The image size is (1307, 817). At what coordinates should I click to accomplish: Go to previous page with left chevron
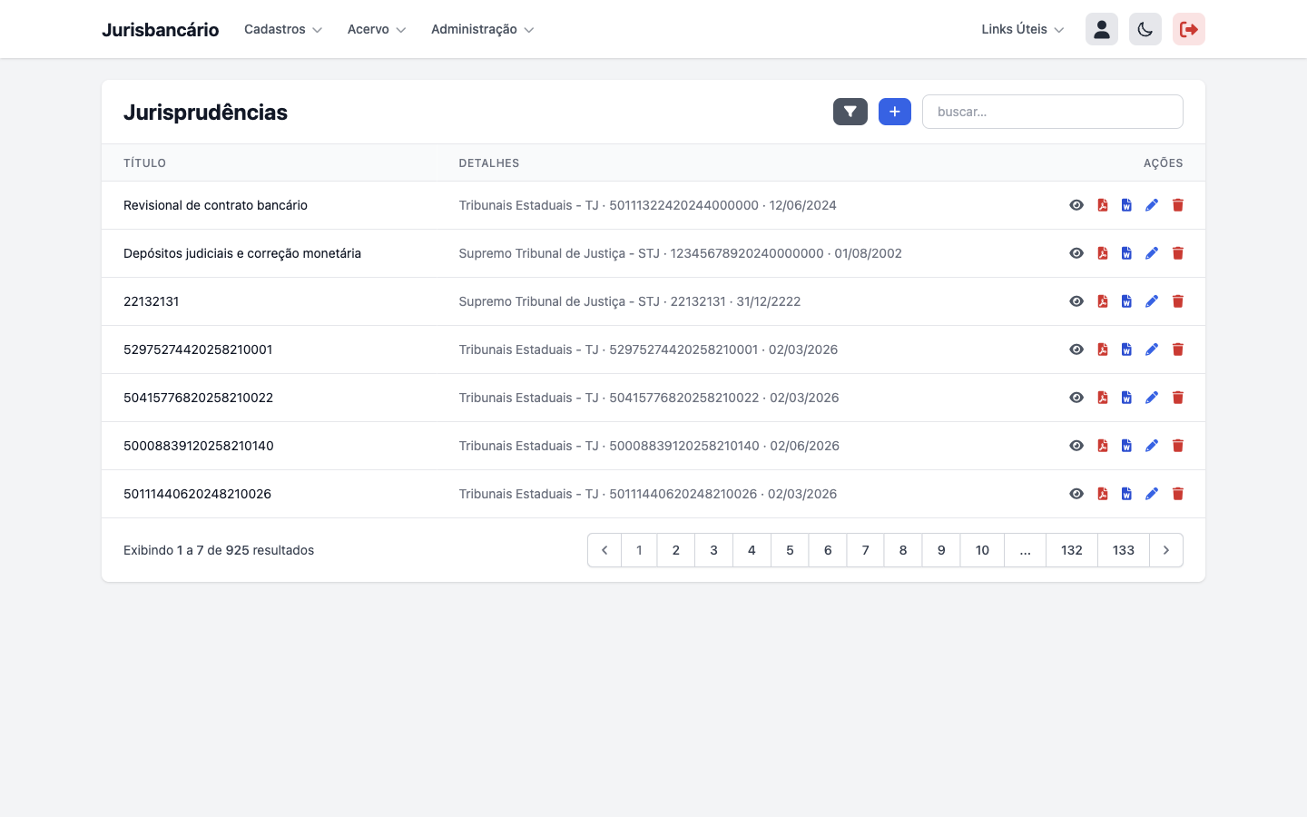(604, 550)
